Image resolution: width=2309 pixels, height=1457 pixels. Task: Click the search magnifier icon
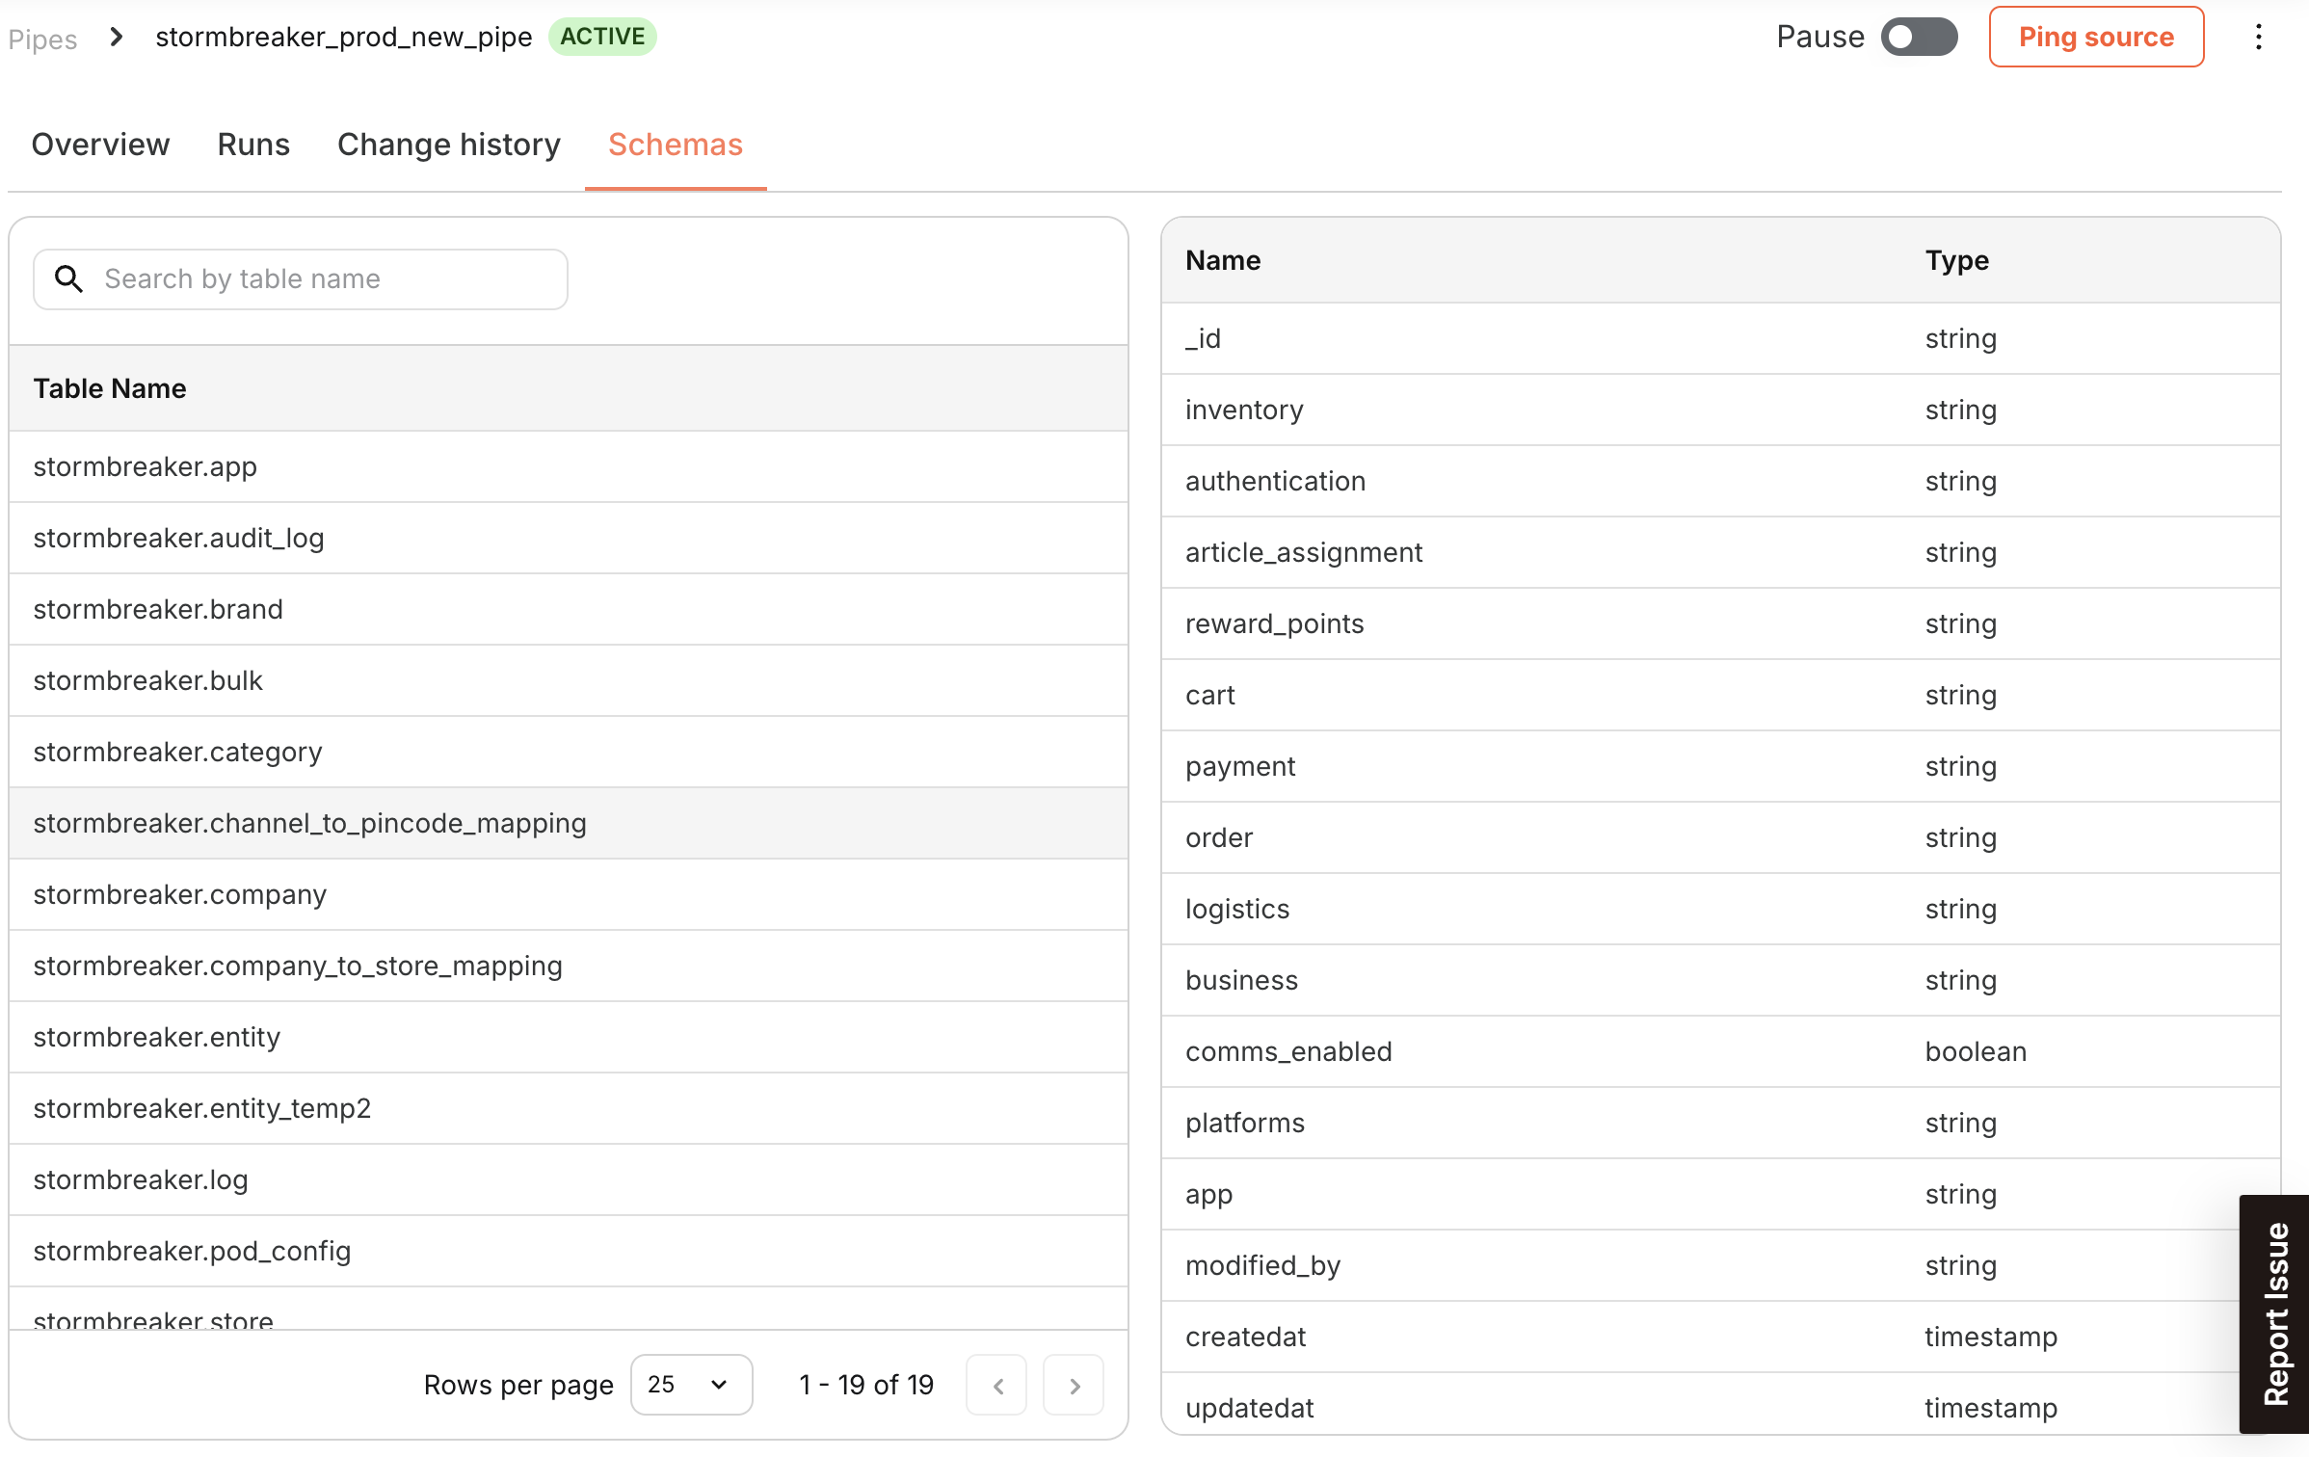(x=68, y=278)
